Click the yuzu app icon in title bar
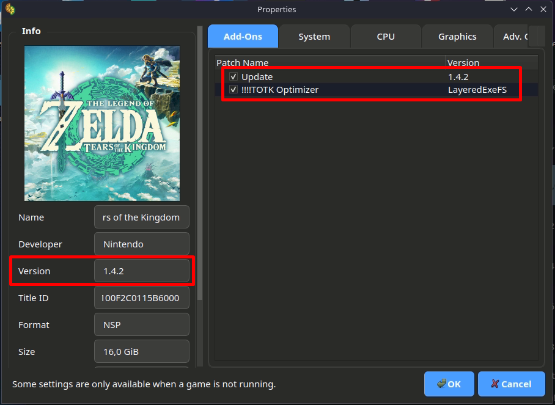555x405 pixels. (10, 9)
